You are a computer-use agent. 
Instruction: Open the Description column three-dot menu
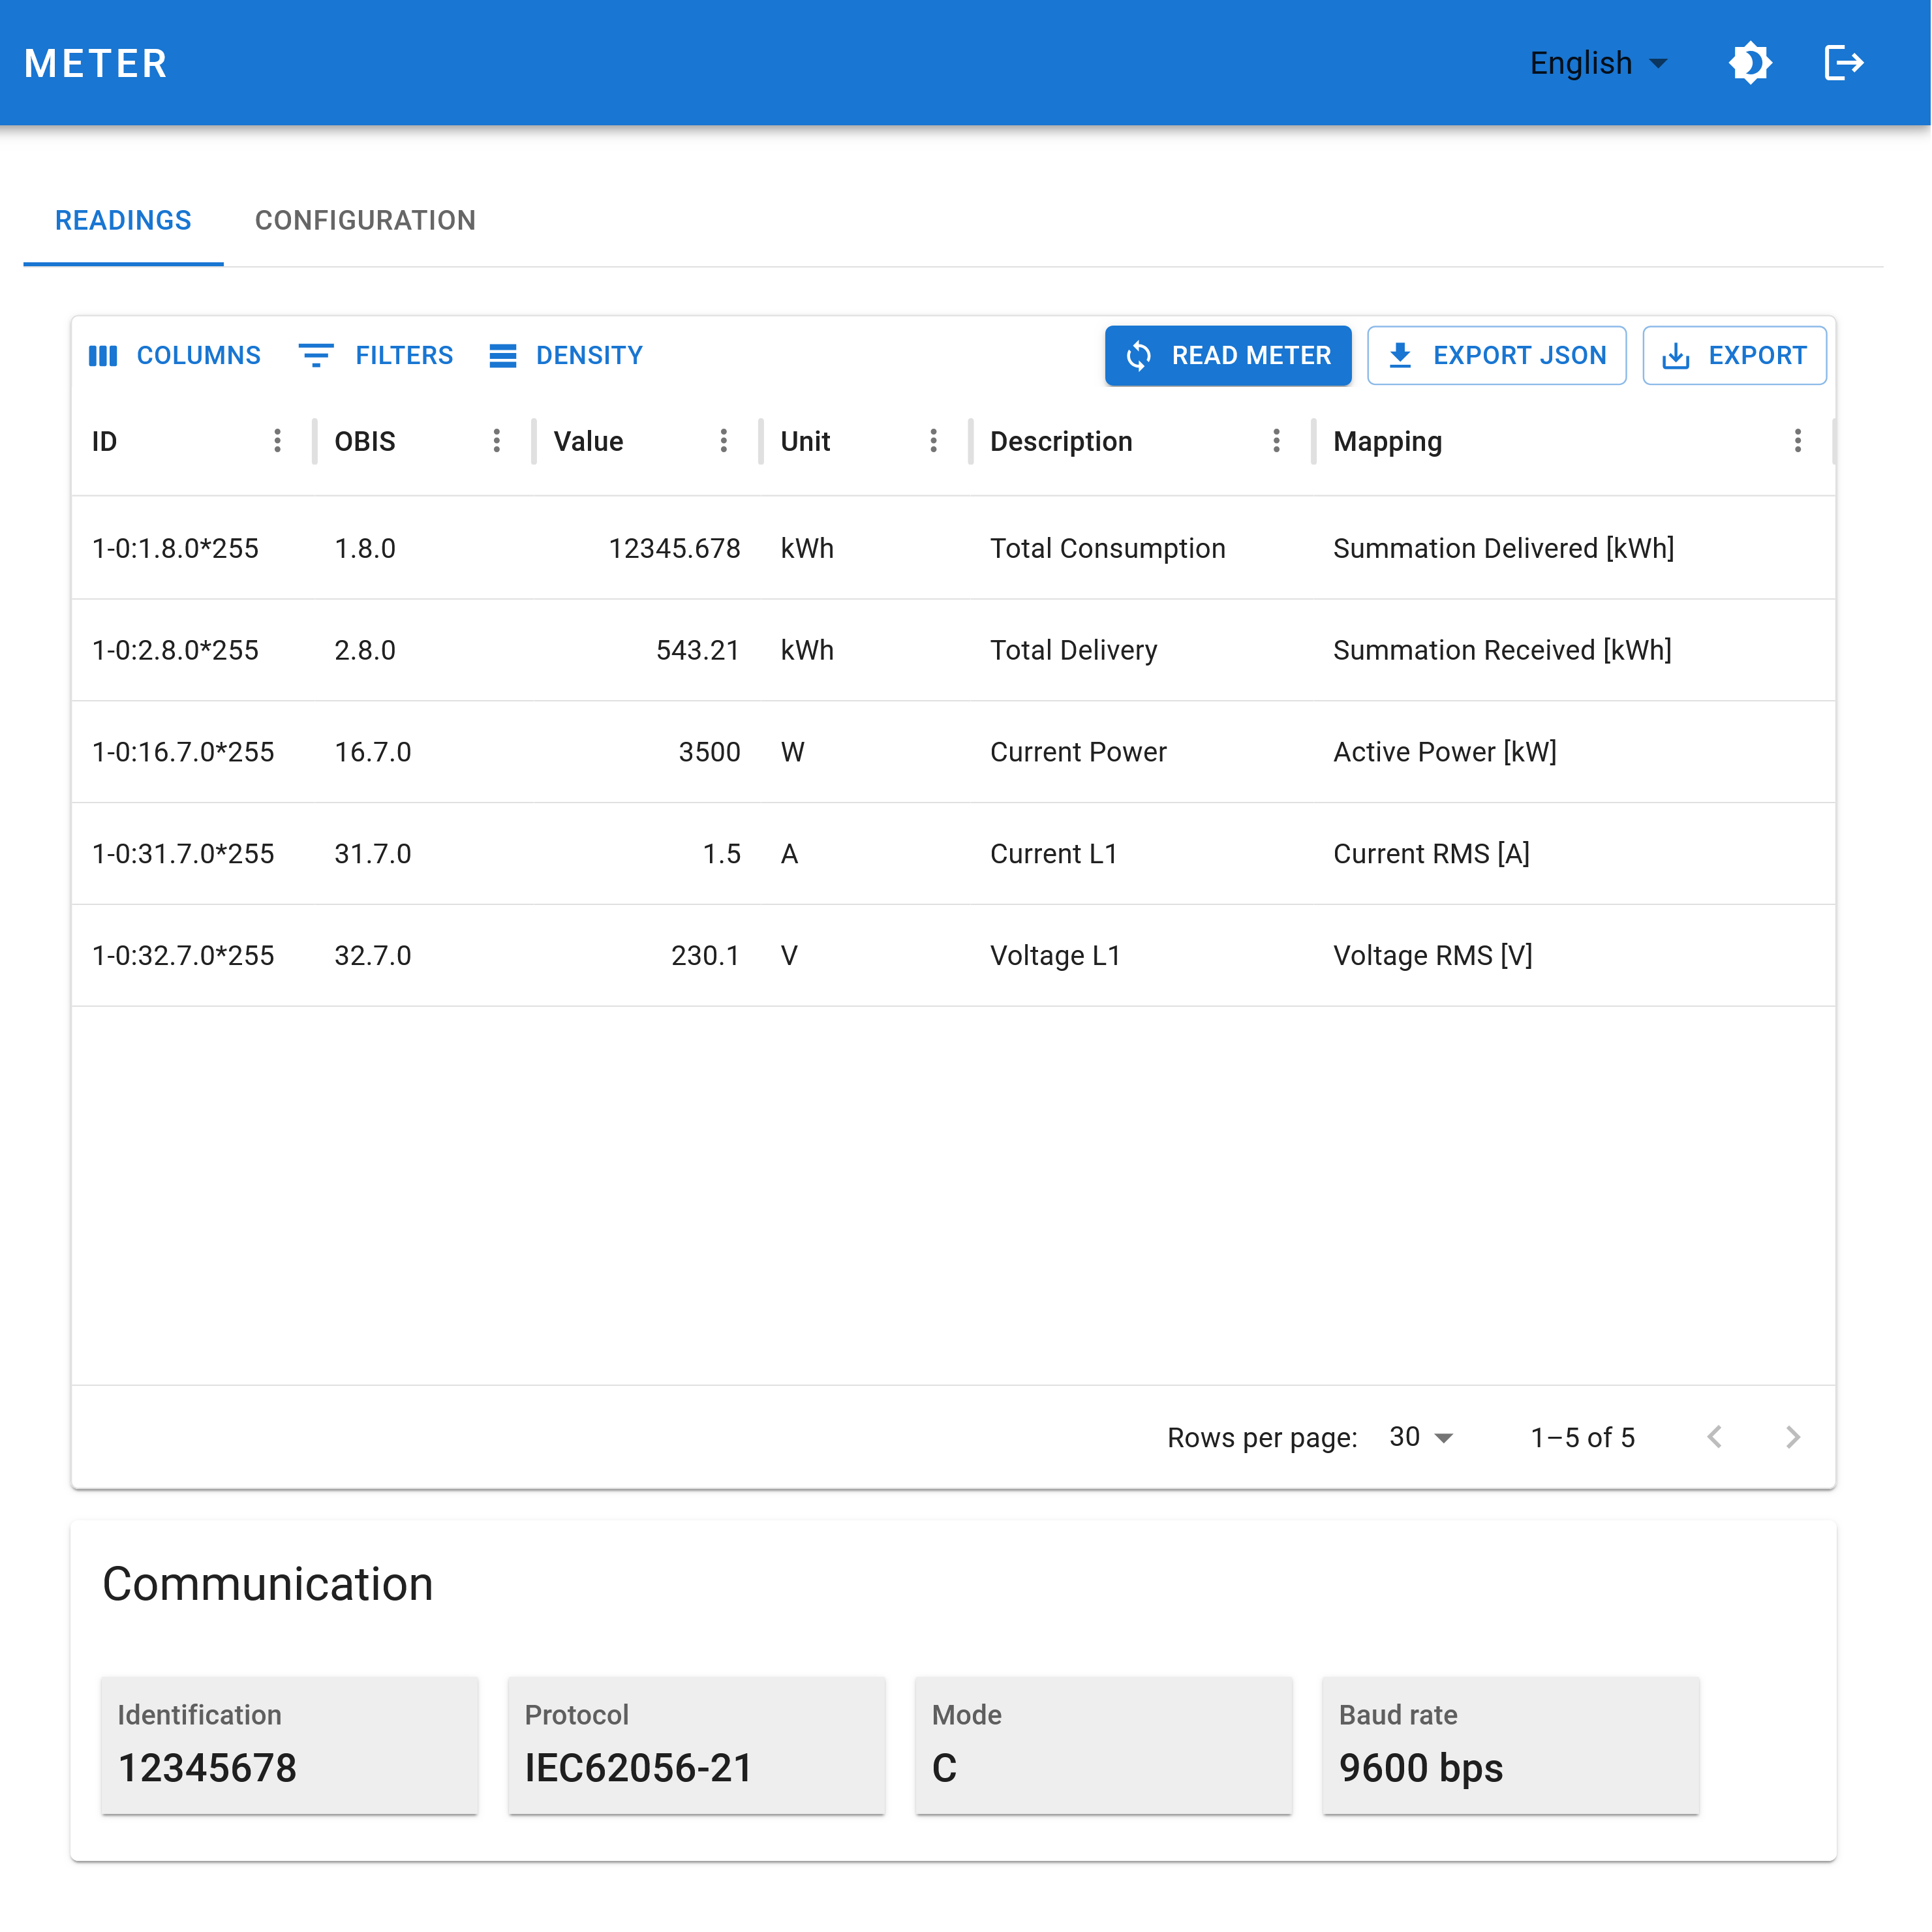(x=1276, y=441)
